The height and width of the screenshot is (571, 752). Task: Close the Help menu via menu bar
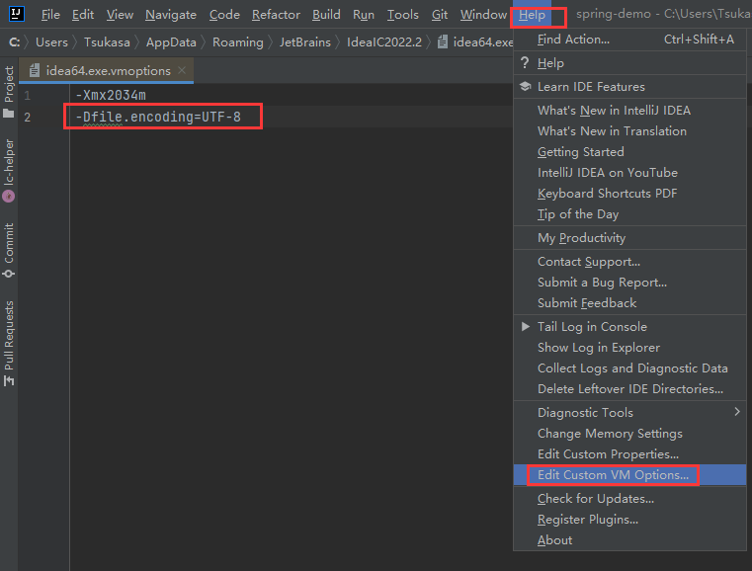pos(532,15)
